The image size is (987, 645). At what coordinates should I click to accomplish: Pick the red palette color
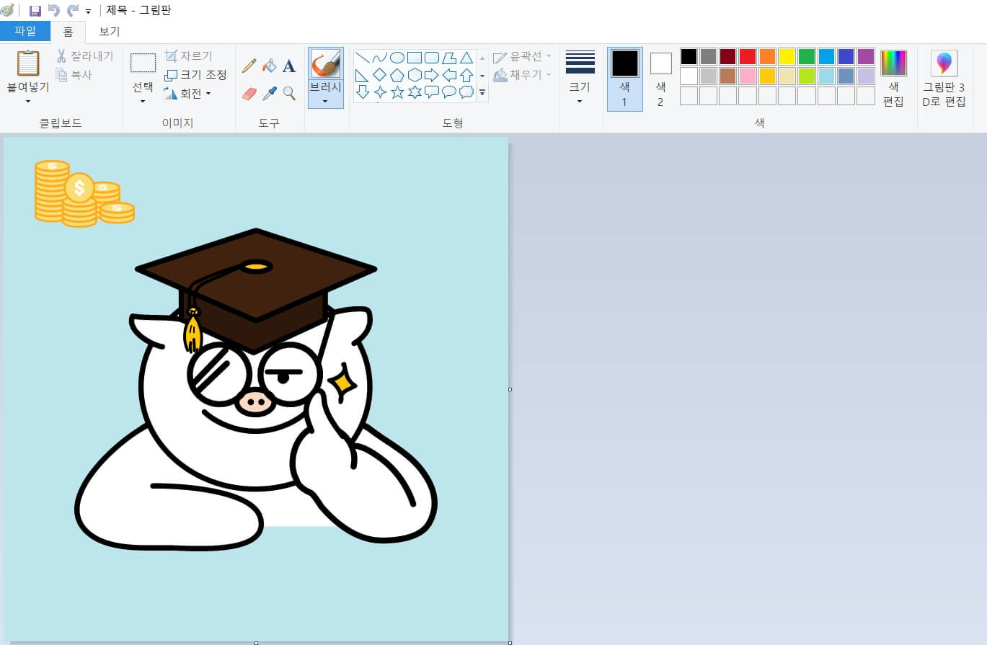click(748, 57)
